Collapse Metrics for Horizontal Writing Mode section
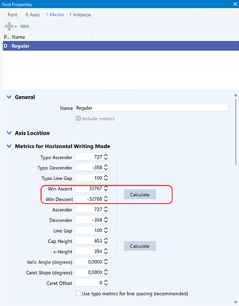 (x=9, y=146)
